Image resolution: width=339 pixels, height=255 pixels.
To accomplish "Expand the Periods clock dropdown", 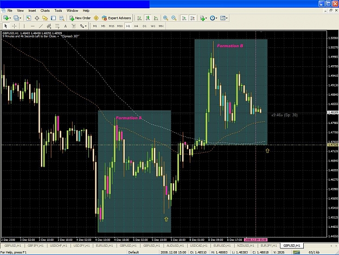I will tap(216, 18).
